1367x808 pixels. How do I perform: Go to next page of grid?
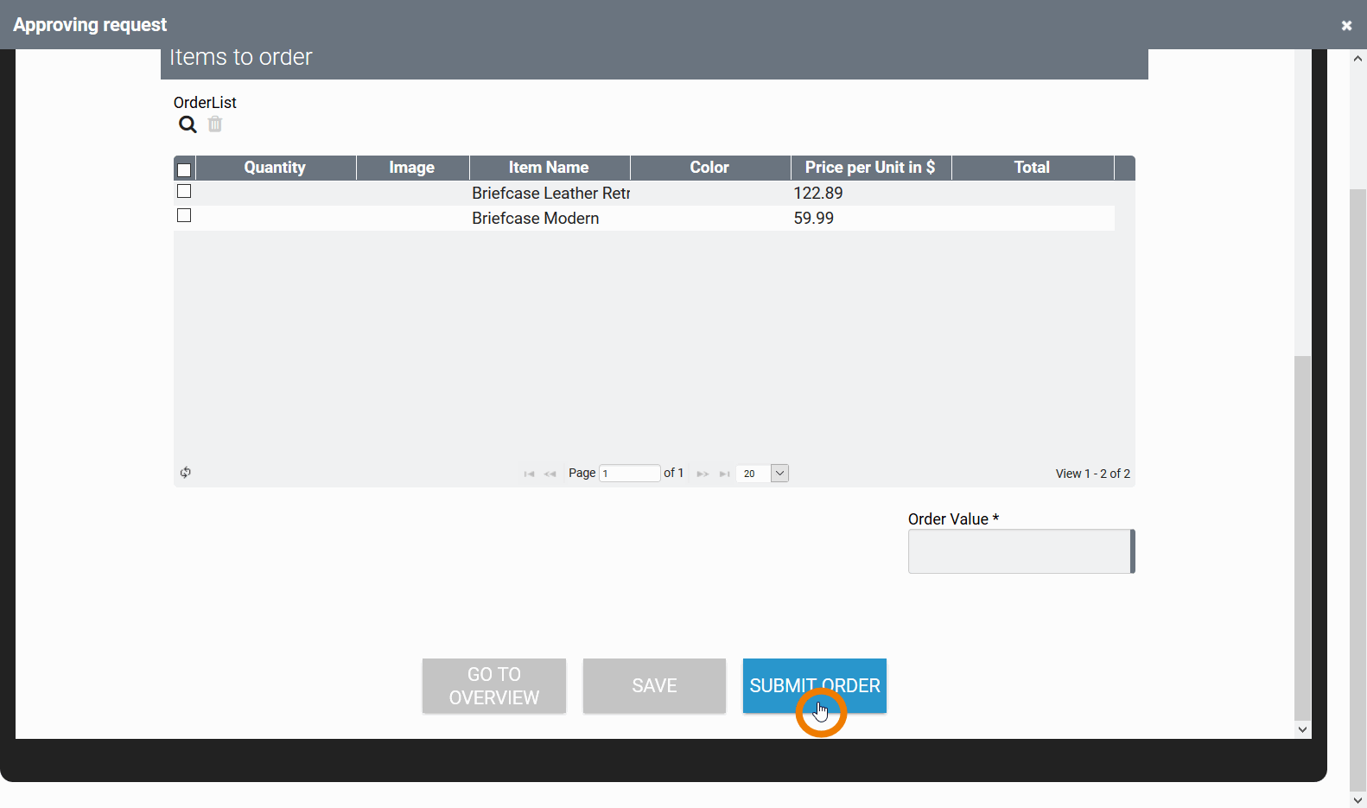click(x=703, y=474)
